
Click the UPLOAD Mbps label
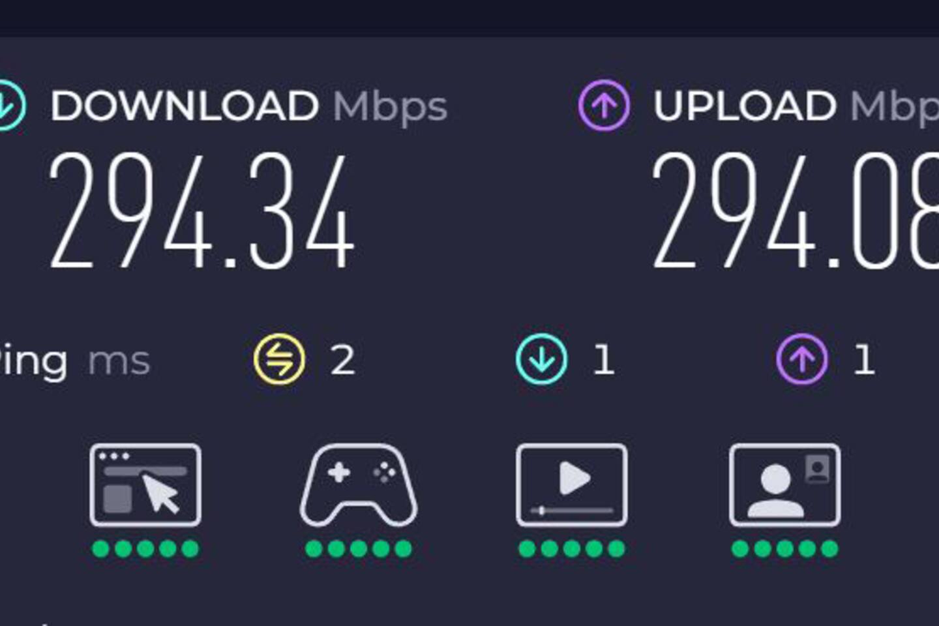pyautogui.click(x=796, y=106)
